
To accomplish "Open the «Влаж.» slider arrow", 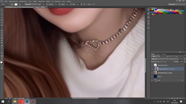I will coord(47,4).
